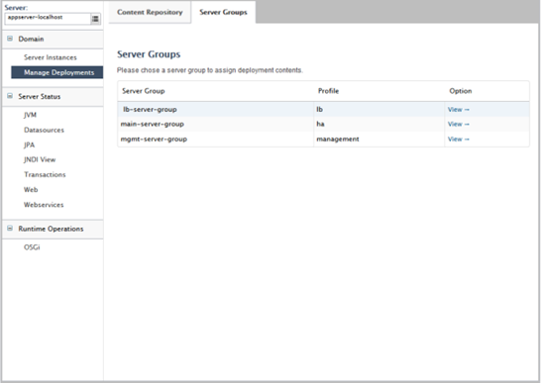This screenshot has height=383, width=541.
Task: Click View link for lb-server-group
Action: (x=459, y=109)
